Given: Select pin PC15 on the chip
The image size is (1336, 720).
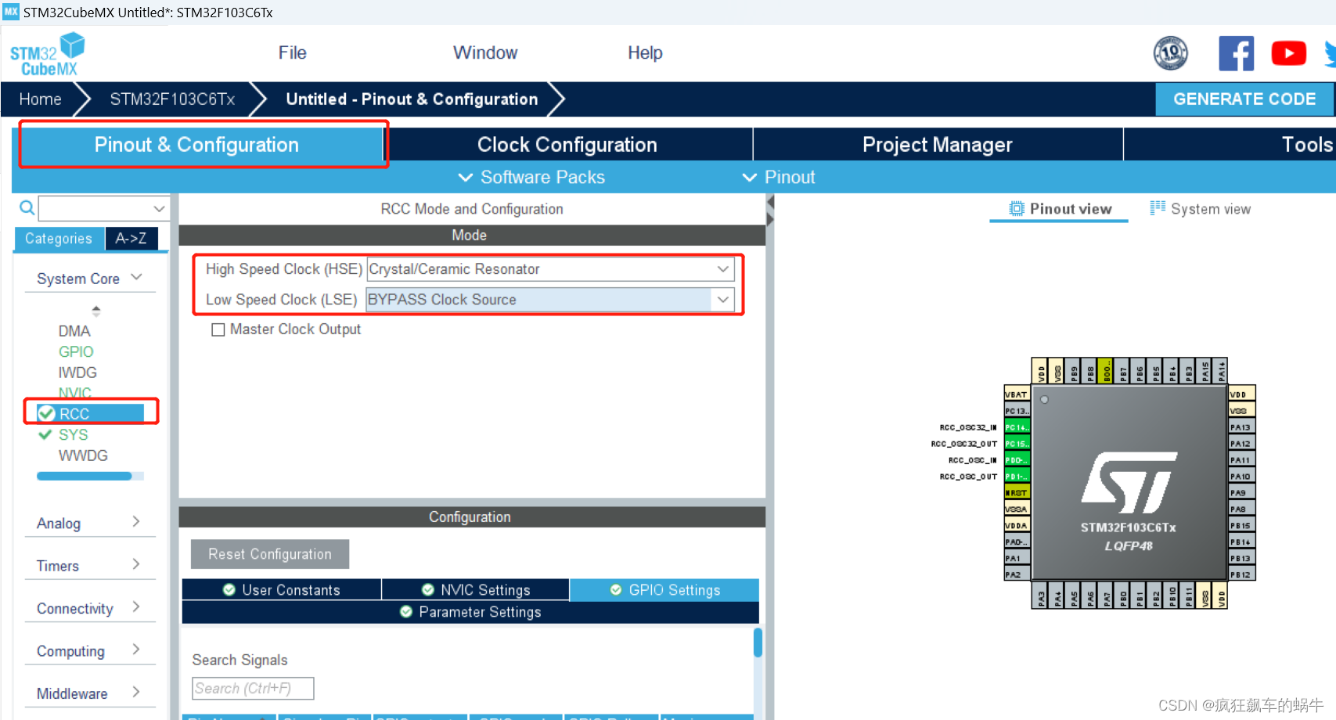Looking at the screenshot, I should pos(1017,444).
